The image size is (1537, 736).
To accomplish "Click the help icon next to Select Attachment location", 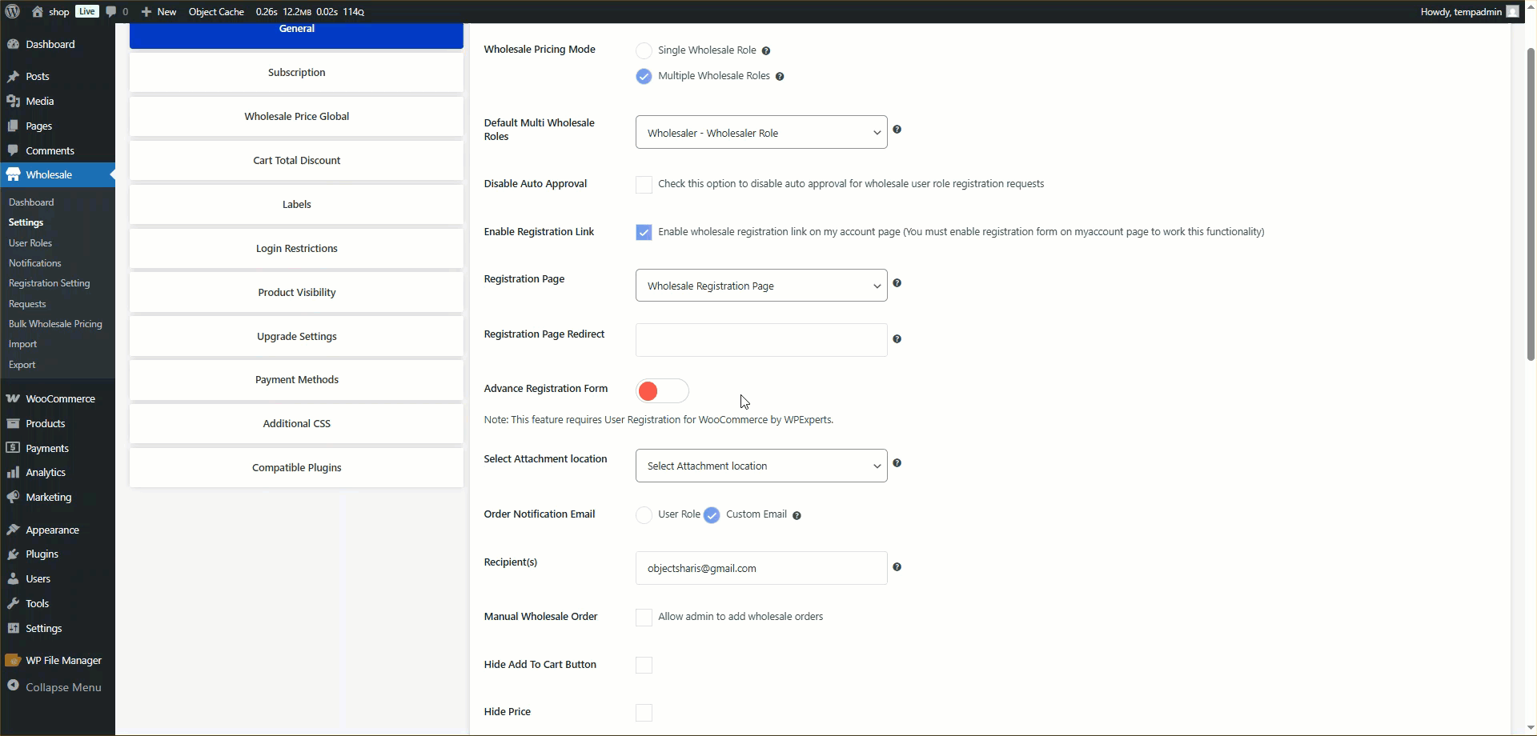I will pos(897,462).
